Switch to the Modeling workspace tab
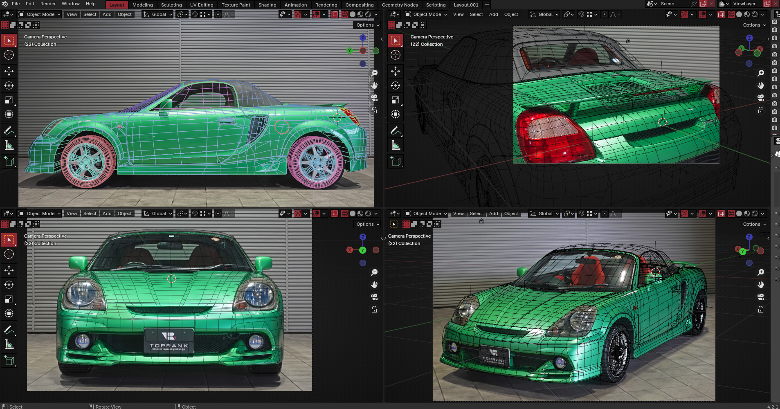780x409 pixels. click(143, 5)
